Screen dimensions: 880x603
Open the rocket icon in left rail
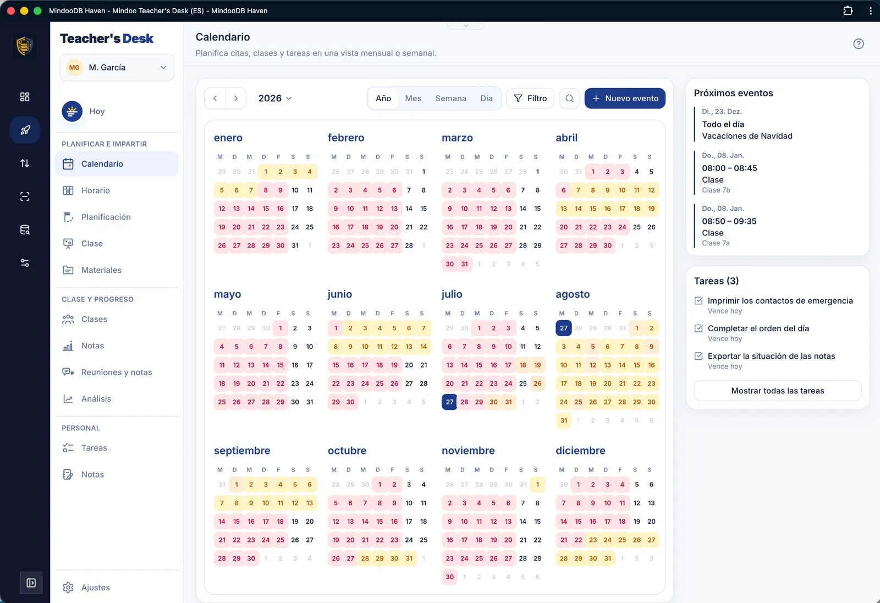[25, 130]
